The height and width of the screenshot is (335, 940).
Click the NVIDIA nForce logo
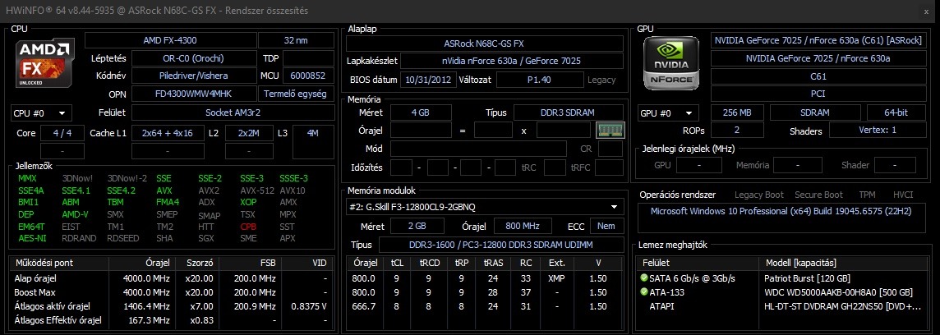[x=670, y=63]
